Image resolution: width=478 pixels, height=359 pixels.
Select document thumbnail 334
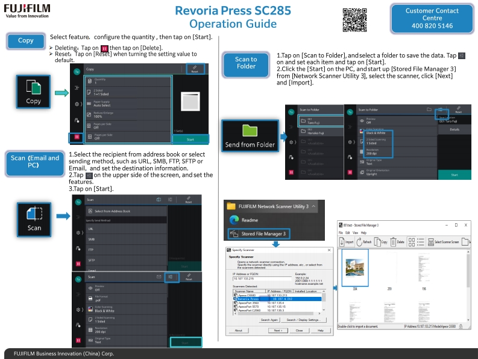click(x=355, y=268)
